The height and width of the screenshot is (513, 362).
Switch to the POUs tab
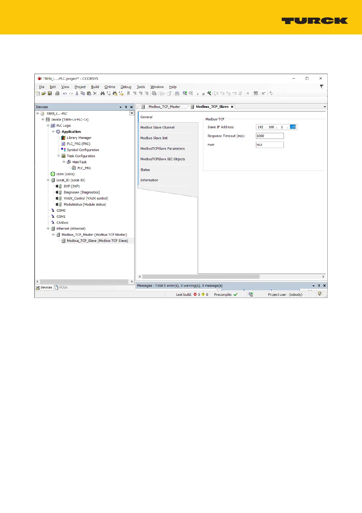coord(61,287)
